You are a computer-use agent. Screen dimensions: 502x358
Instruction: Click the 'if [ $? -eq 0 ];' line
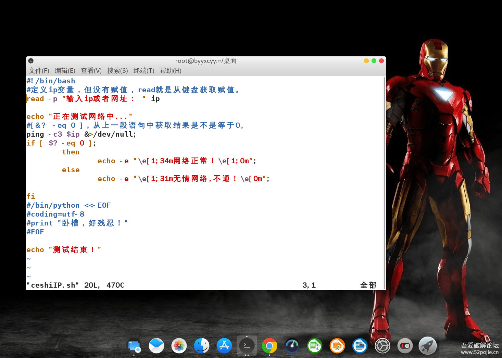tap(61, 143)
